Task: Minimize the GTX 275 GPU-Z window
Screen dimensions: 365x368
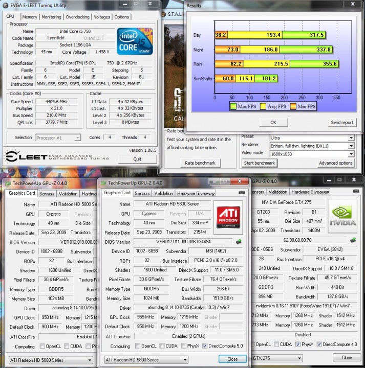Action: [x=329, y=180]
